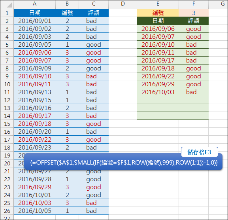
Task: Select cell E3 showing 2016/09/06
Action: click(158, 29)
